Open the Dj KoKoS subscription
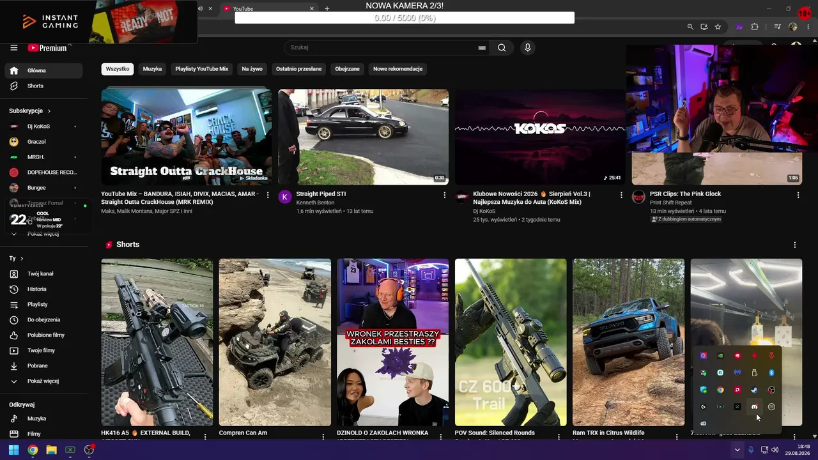 tap(43, 126)
